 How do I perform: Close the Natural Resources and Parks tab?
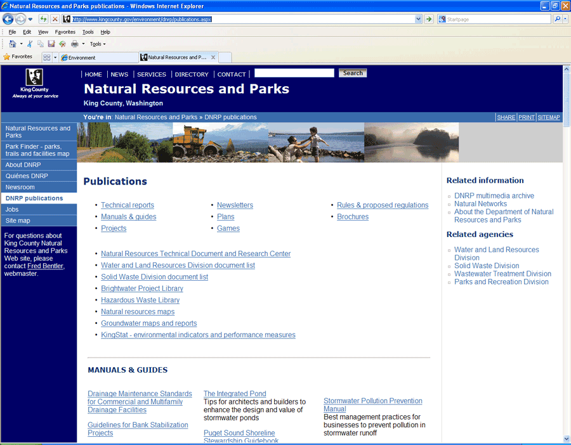pos(213,57)
